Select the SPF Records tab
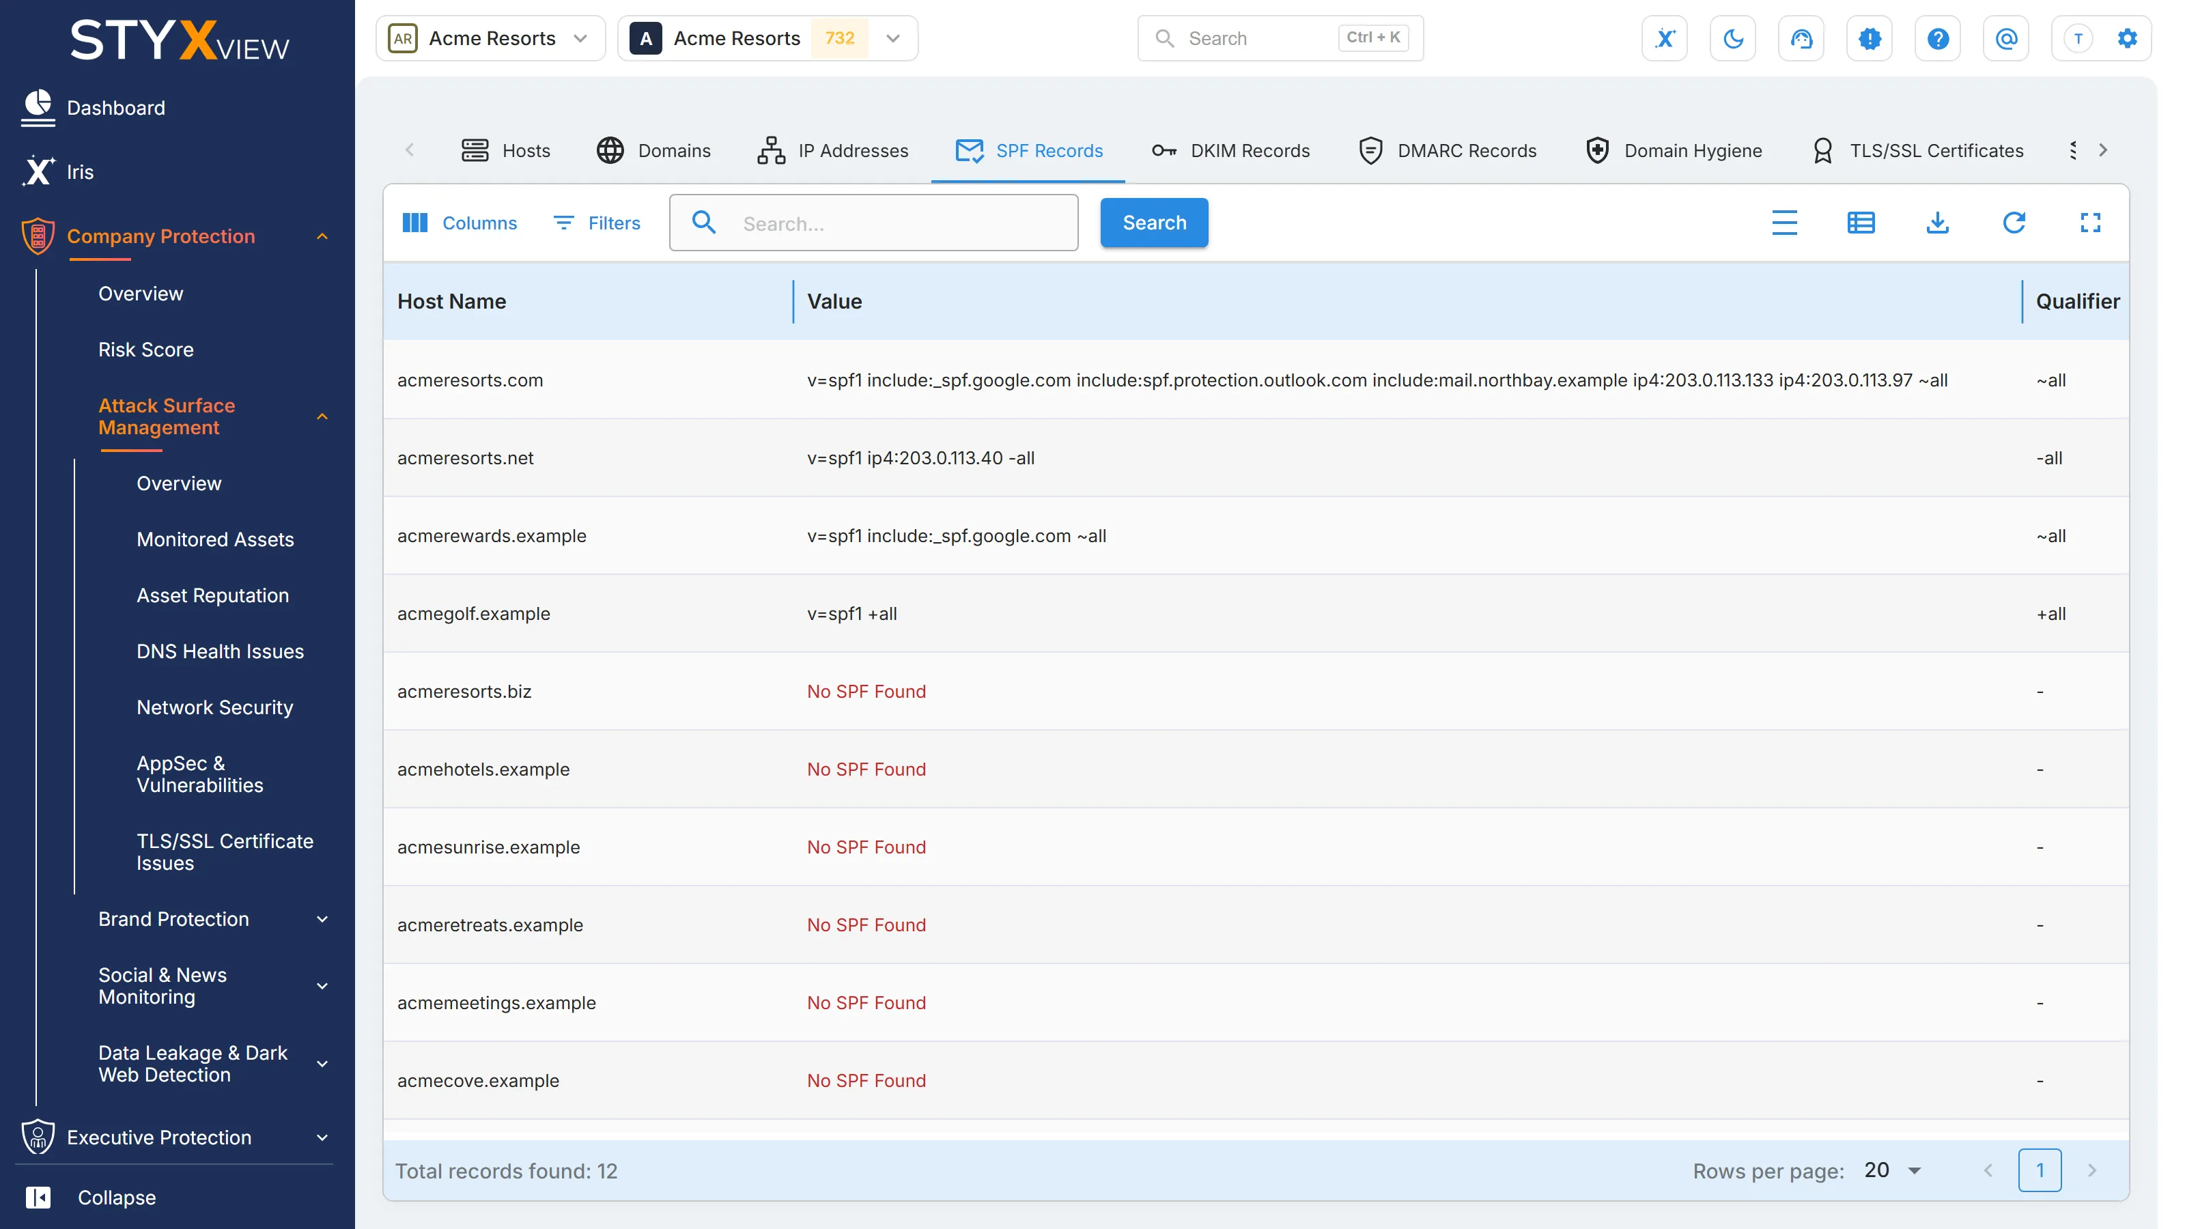2185x1229 pixels. (1029, 150)
